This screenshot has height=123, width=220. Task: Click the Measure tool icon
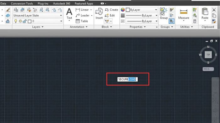click(x=184, y=14)
